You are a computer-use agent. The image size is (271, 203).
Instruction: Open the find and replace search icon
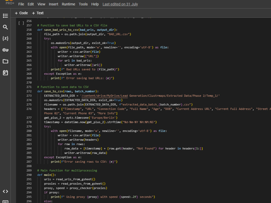(x=5, y=27)
